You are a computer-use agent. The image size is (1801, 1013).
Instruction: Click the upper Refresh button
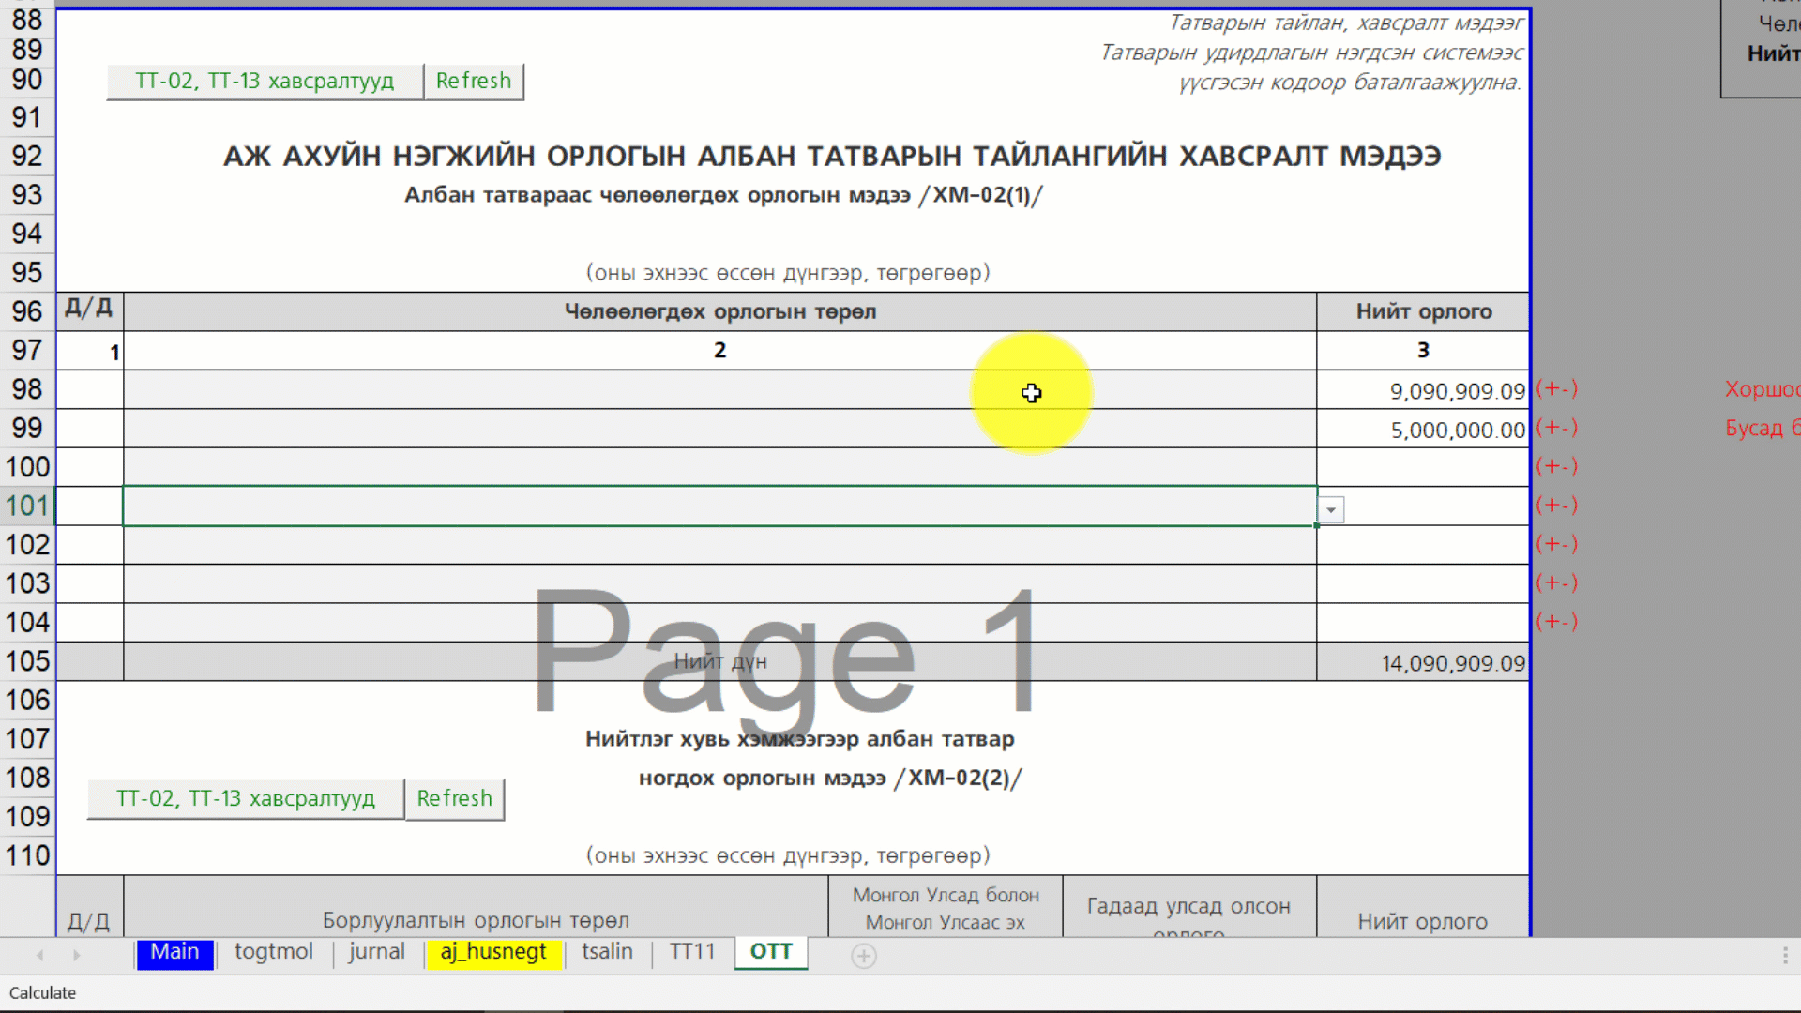[473, 82]
